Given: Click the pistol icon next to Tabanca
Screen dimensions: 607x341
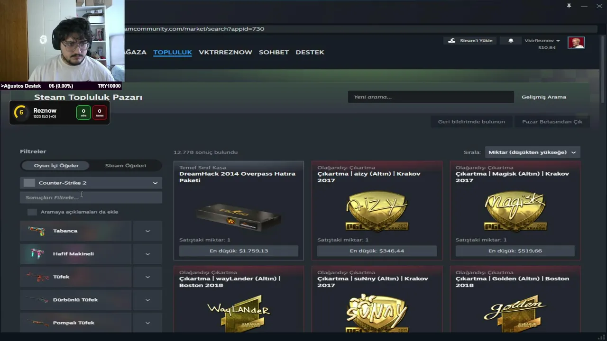Looking at the screenshot, I should point(37,231).
